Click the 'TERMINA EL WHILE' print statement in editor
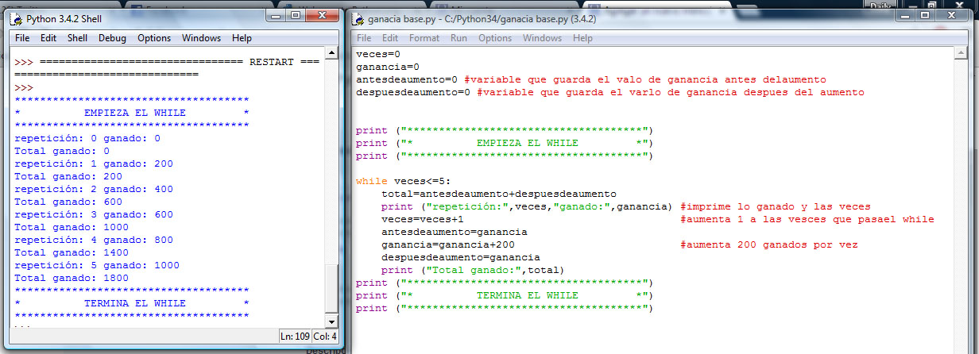This screenshot has height=354, width=979. click(x=504, y=295)
